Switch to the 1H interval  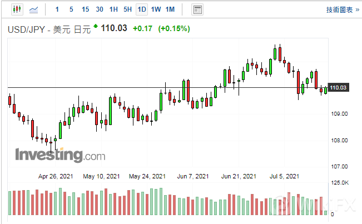pos(113,9)
